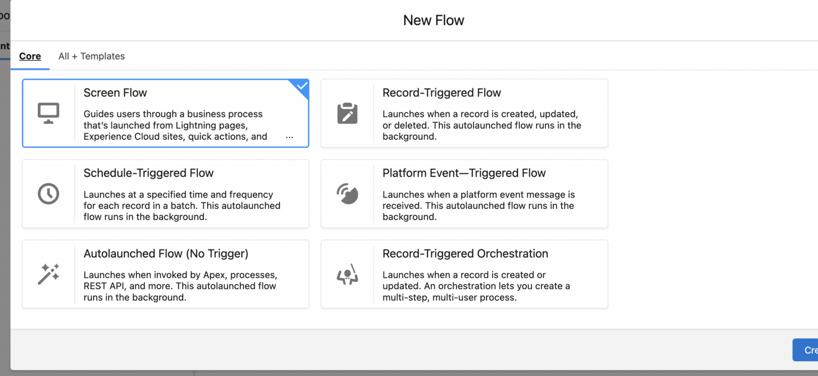Screen dimensions: 818x376
Task: Click the Create button
Action: point(808,350)
